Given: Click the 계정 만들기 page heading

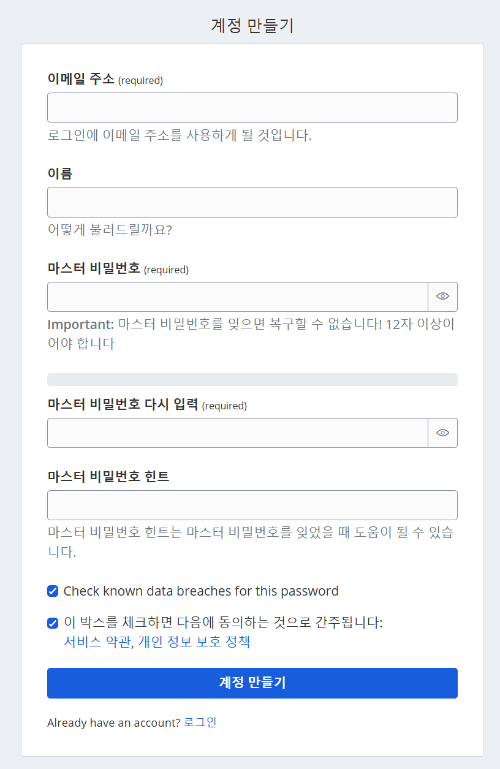Looking at the screenshot, I should tap(252, 26).
